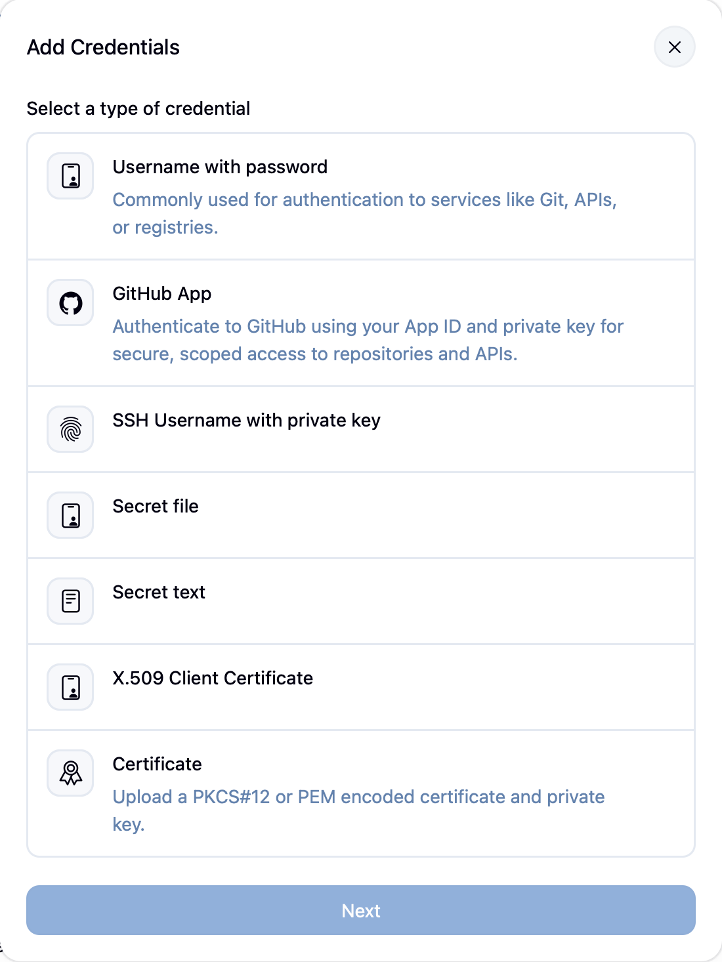Click the Add Credentials dialog title
The width and height of the screenshot is (722, 962).
coord(103,47)
